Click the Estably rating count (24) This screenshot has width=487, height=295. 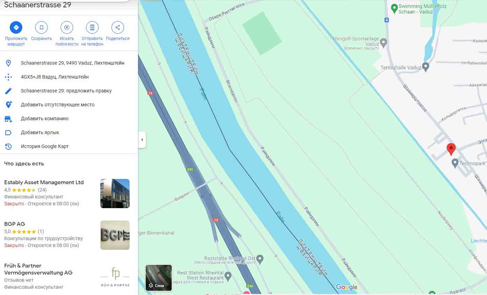pyautogui.click(x=42, y=190)
